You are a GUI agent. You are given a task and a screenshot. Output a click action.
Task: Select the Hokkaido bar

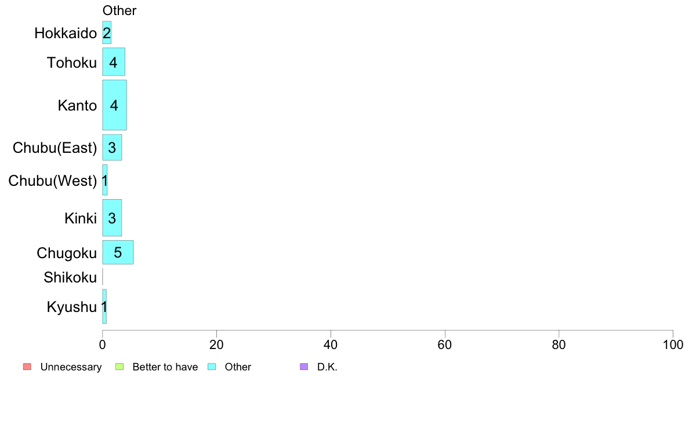107,32
